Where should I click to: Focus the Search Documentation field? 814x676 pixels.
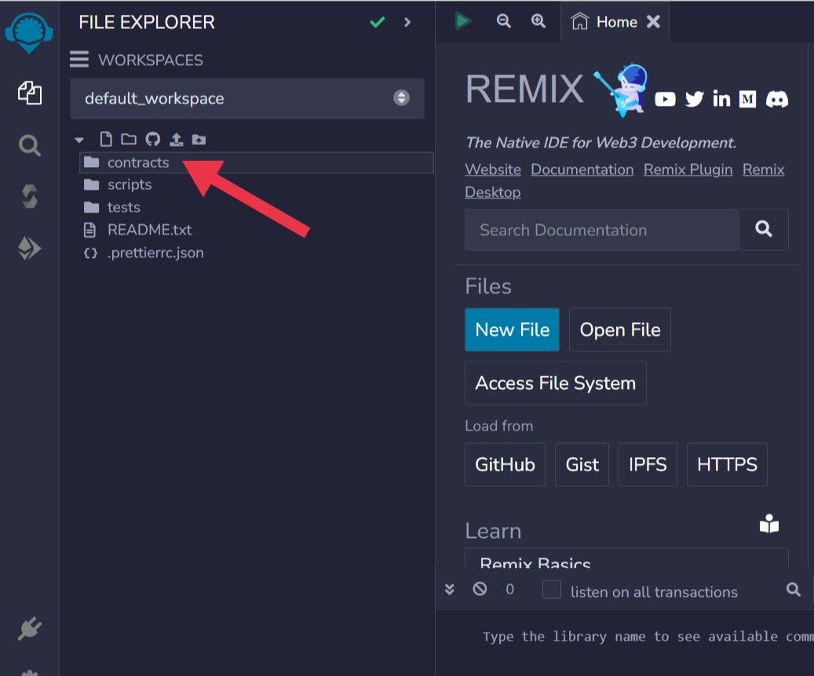[602, 230]
